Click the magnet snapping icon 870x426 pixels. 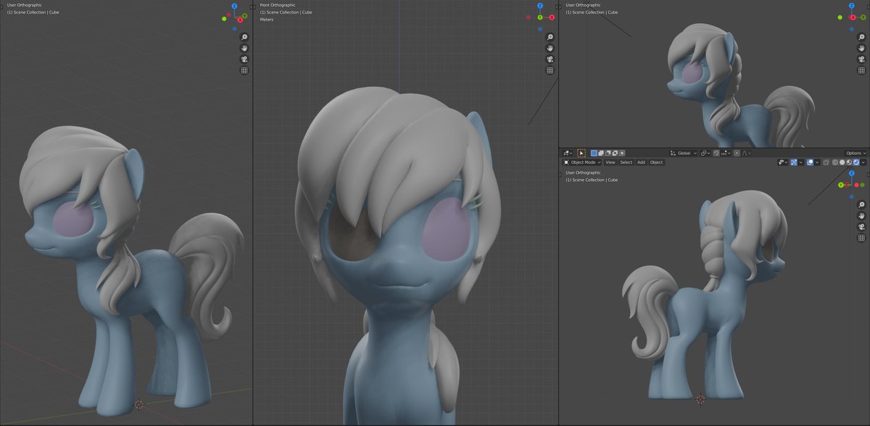[x=715, y=153]
